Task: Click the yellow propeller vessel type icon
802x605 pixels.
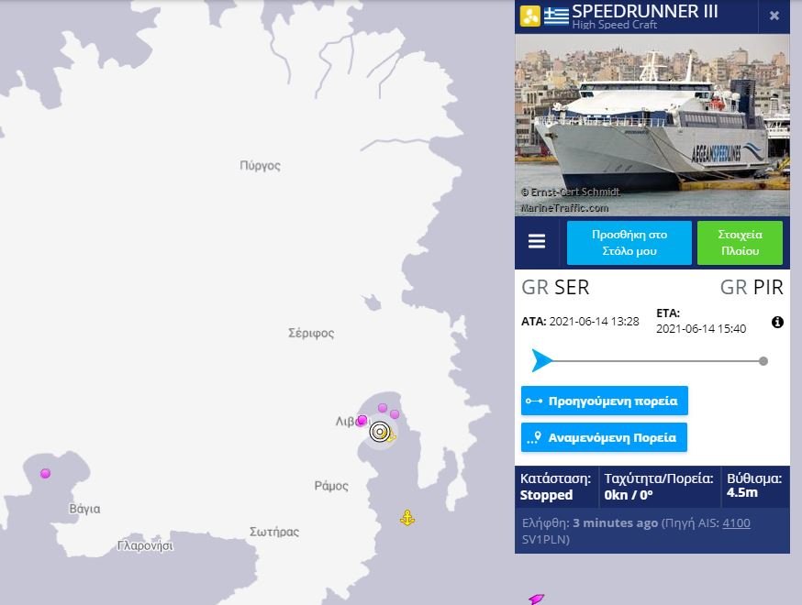Action: 529,16
